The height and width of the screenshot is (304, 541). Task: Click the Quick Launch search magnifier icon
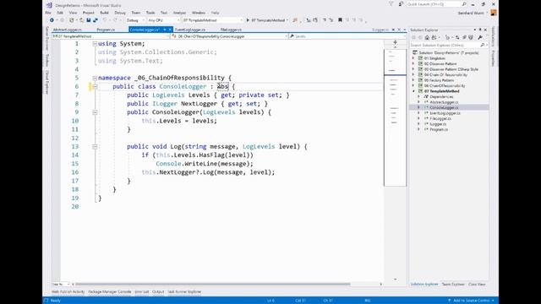click(464, 4)
